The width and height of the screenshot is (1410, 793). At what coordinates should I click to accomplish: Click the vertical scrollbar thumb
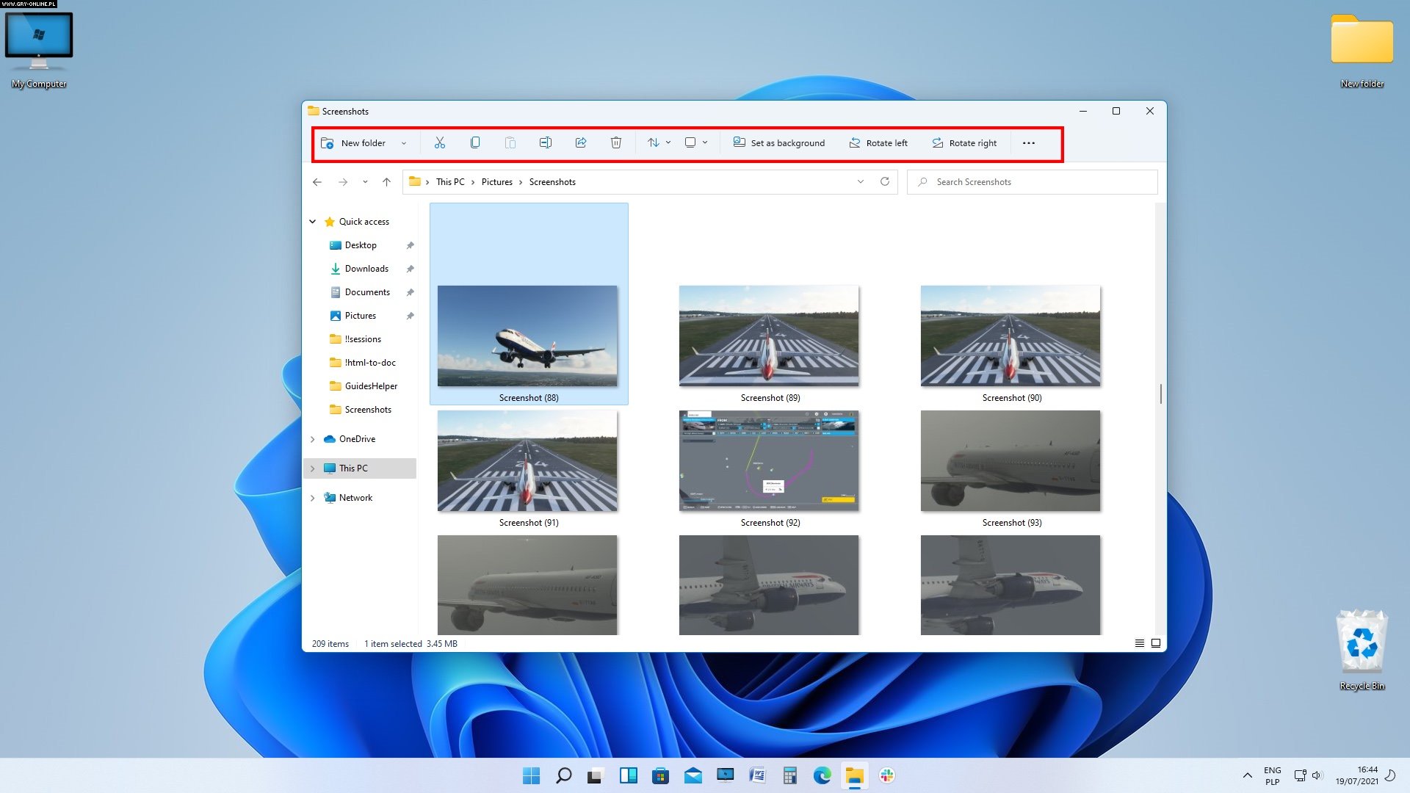point(1160,394)
